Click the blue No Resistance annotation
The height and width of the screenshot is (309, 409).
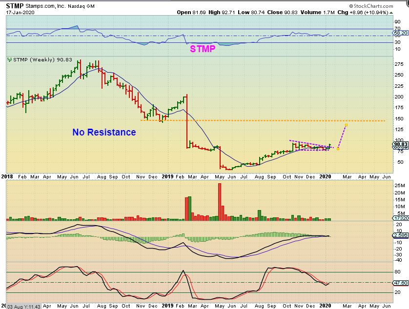(104, 132)
